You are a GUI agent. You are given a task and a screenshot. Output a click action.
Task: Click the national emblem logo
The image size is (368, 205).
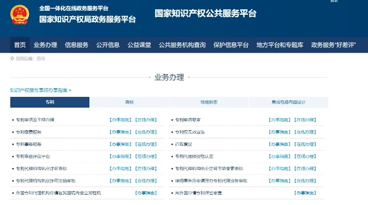20,15
